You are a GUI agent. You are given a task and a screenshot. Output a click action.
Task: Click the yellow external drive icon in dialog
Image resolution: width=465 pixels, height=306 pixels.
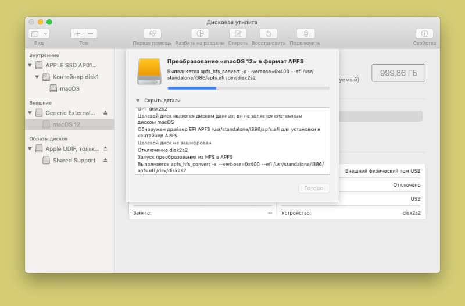tap(149, 72)
